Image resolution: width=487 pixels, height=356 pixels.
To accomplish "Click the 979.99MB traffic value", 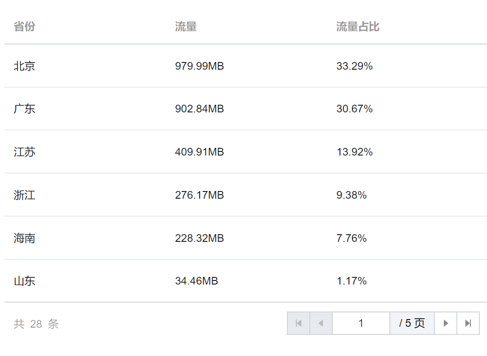I will click(x=199, y=66).
